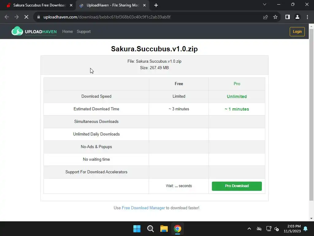
Task: Open the Home navigation link
Action: (67, 32)
